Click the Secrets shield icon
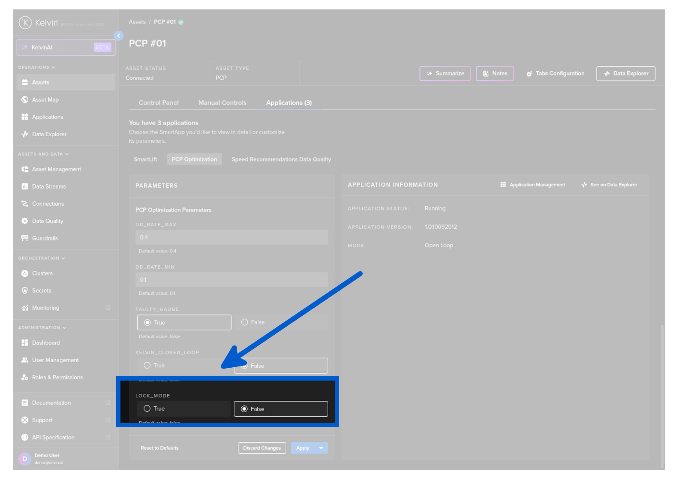The image size is (679, 480). (x=25, y=291)
